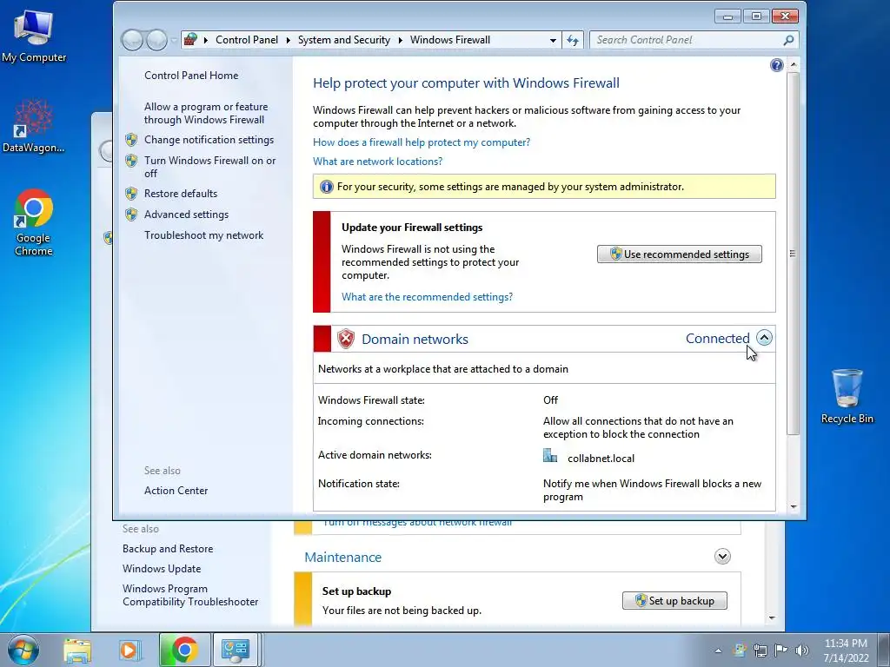The height and width of the screenshot is (667, 890).
Task: Open the address bar history dropdown
Action: pyautogui.click(x=553, y=40)
